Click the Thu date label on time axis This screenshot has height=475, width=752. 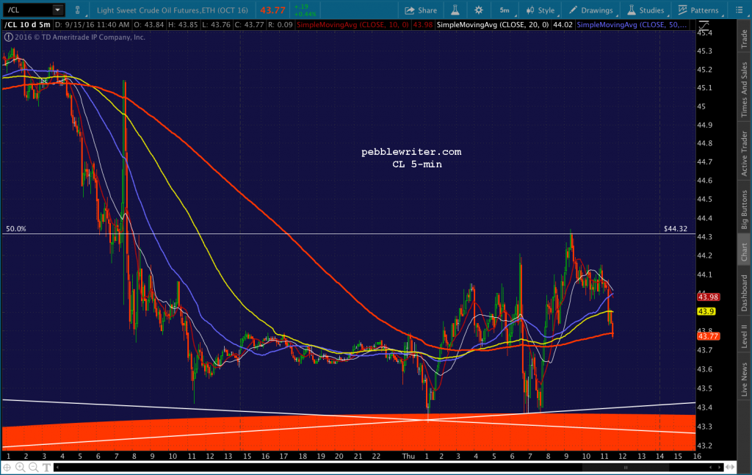pyautogui.click(x=408, y=456)
